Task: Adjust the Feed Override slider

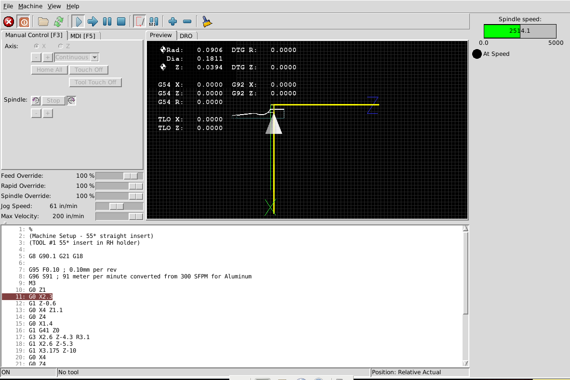Action: (x=119, y=176)
